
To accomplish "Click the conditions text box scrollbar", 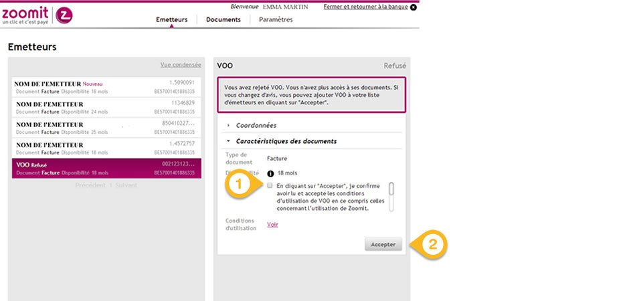I will [x=391, y=189].
